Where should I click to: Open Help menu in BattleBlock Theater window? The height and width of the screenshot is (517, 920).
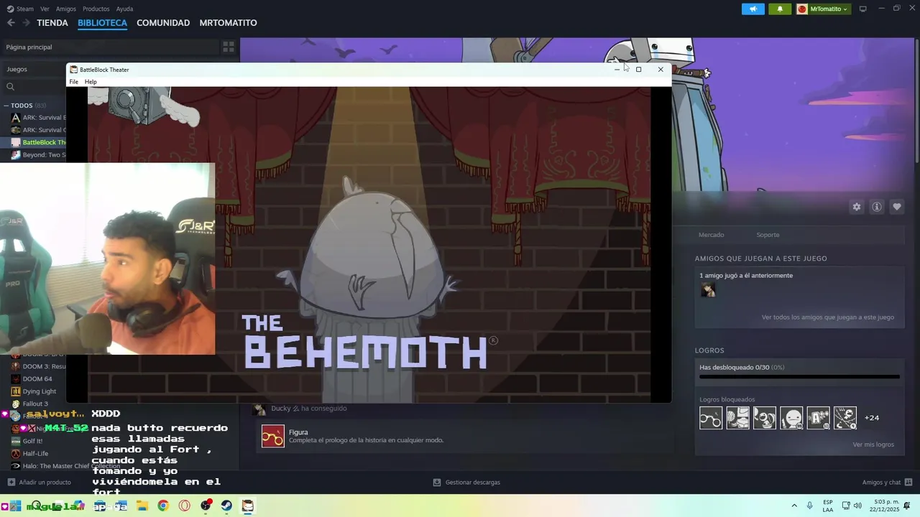91,82
